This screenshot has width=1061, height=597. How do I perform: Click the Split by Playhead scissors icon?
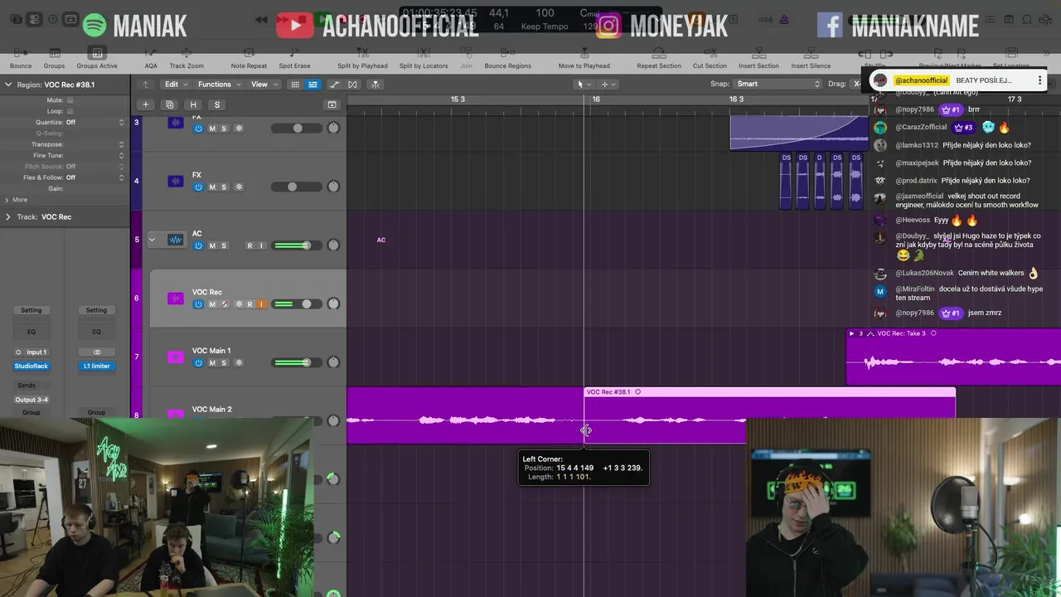pyautogui.click(x=362, y=54)
